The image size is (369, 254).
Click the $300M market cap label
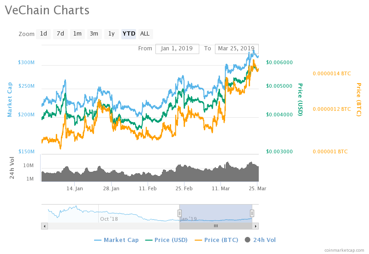pyautogui.click(x=26, y=62)
